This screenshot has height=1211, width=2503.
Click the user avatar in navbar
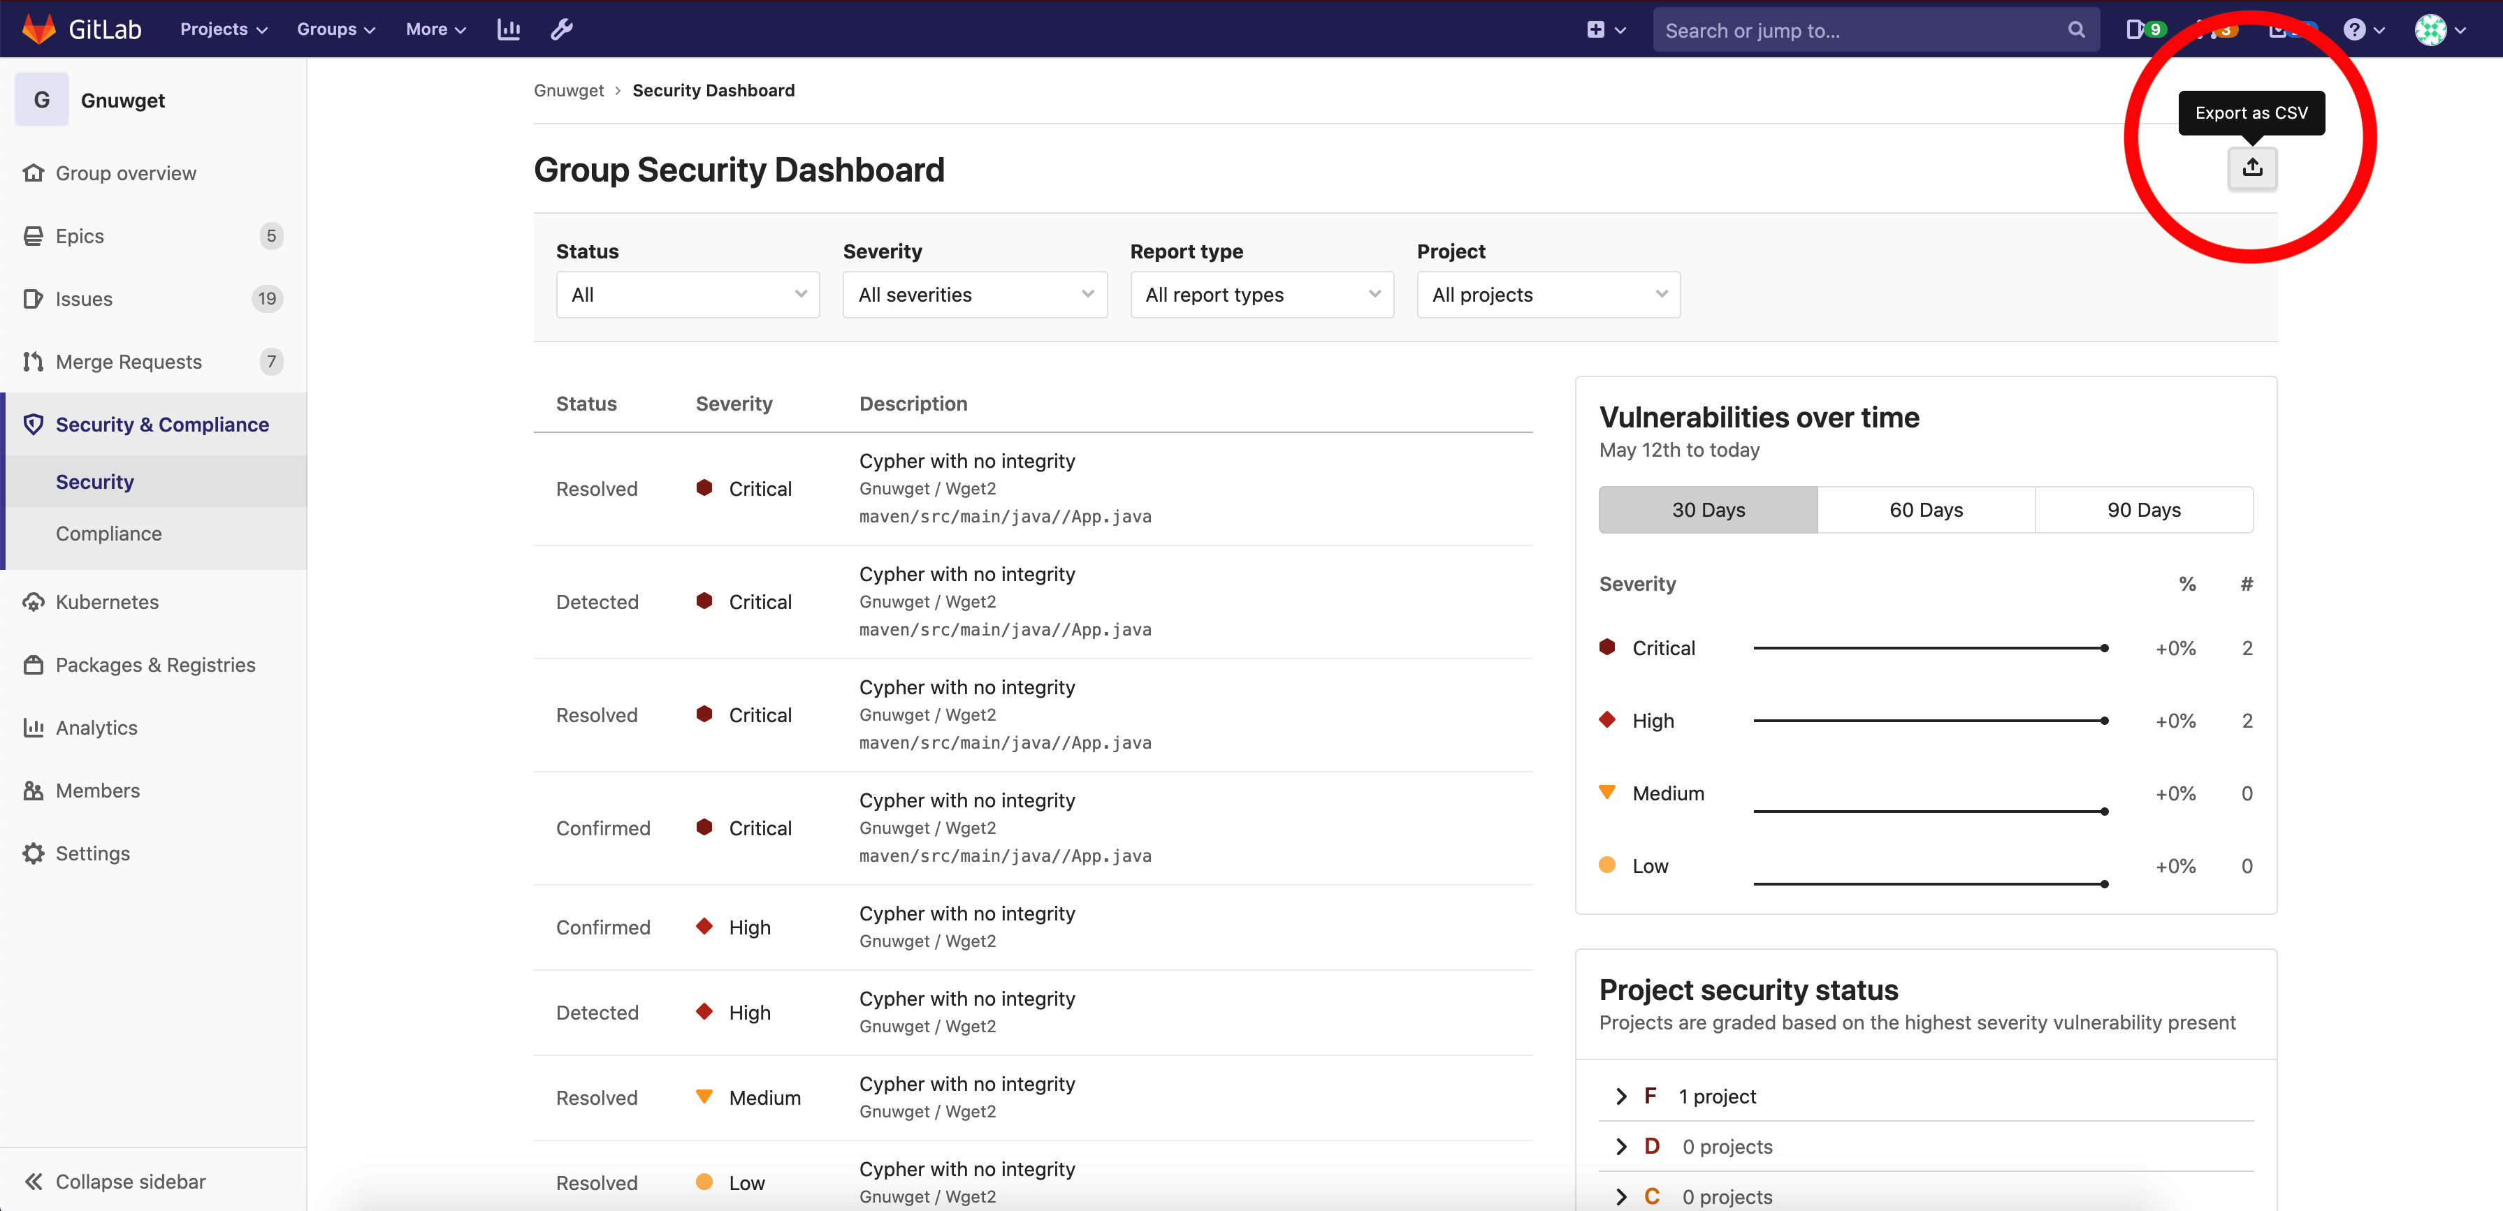[2430, 29]
